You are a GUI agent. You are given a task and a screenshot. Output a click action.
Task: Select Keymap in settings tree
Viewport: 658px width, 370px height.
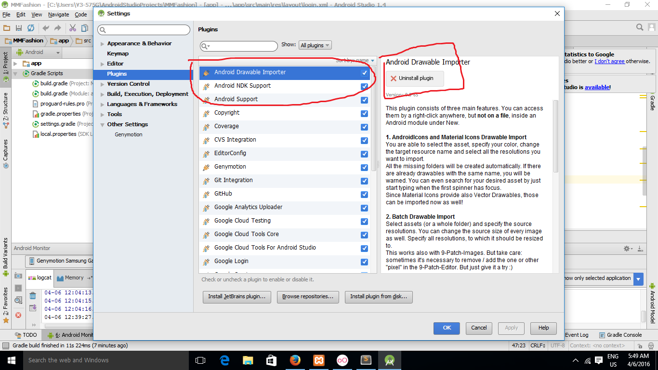(118, 53)
